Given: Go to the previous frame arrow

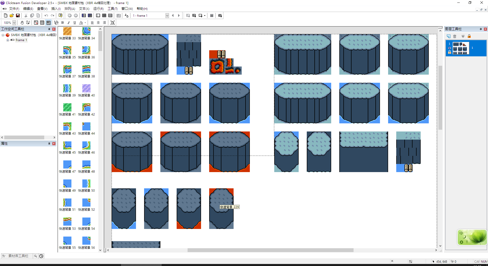Looking at the screenshot, I should pyautogui.click(x=173, y=15).
